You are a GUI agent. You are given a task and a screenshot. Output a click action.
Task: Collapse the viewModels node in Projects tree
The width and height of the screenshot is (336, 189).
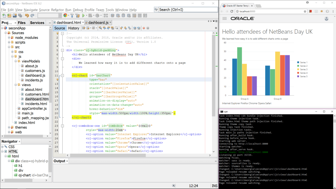pyautogui.click(x=15, y=61)
